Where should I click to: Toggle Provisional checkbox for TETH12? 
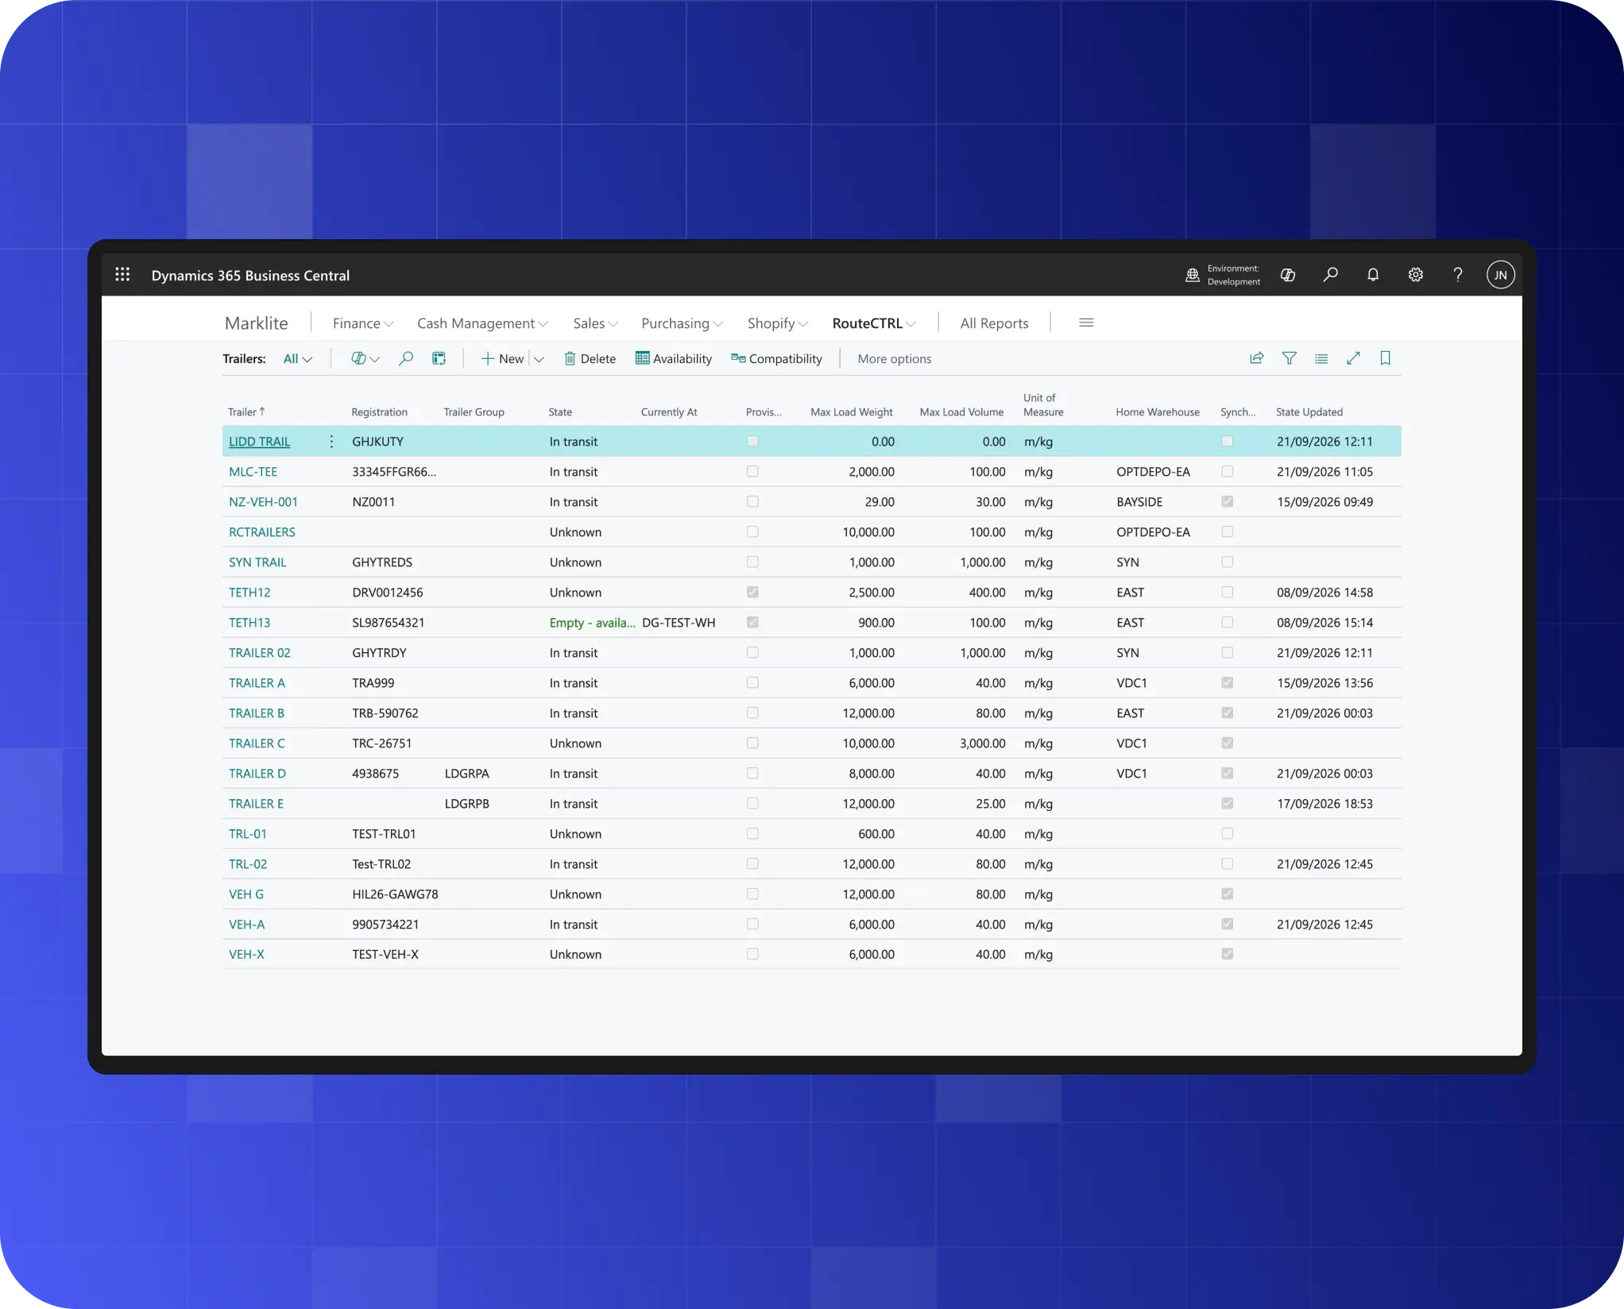pyautogui.click(x=752, y=593)
